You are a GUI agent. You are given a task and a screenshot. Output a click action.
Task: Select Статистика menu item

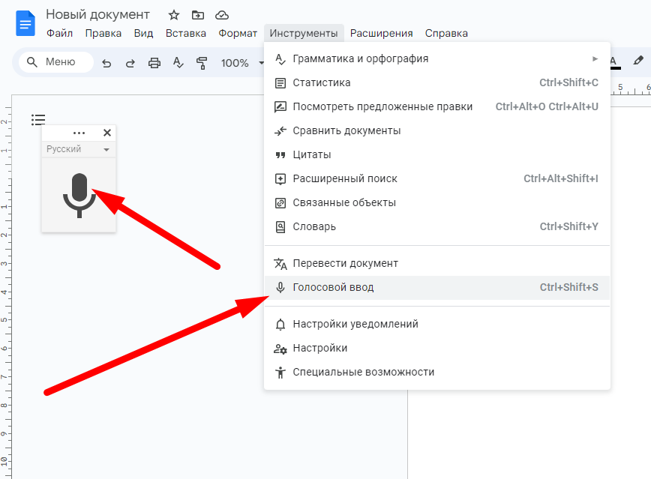(x=437, y=82)
